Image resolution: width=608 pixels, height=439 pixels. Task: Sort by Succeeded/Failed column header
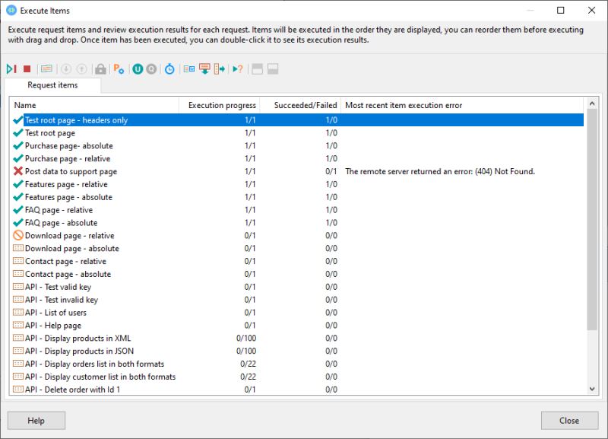point(300,105)
